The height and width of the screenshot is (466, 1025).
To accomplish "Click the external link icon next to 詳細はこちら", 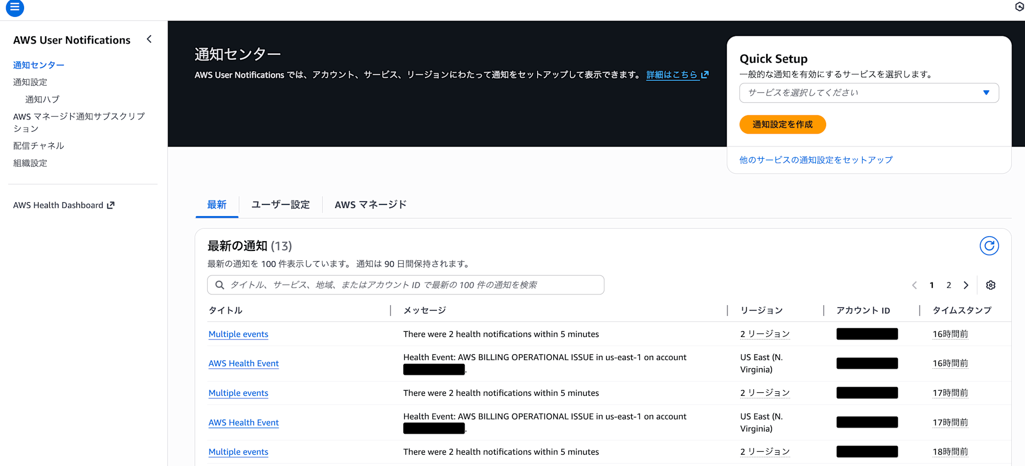I will 706,74.
